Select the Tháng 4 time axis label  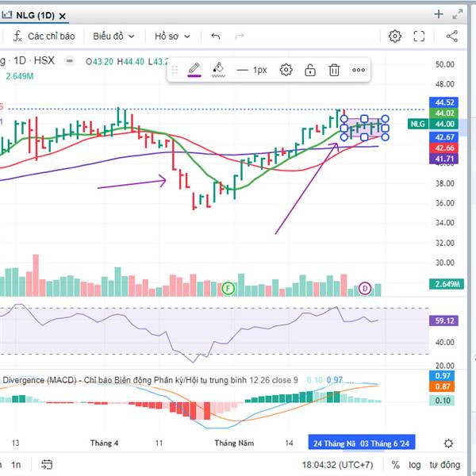coord(104,443)
